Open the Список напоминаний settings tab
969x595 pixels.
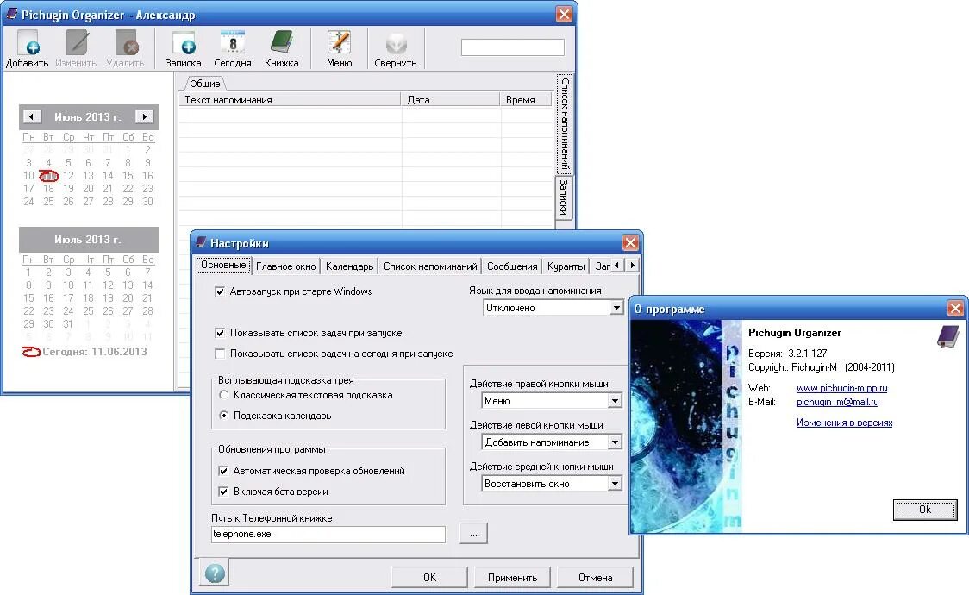click(x=430, y=266)
